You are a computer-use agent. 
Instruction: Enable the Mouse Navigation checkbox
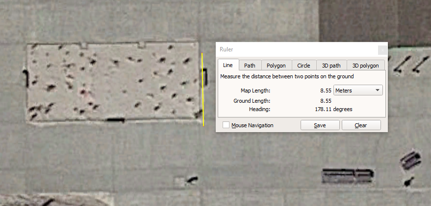tap(226, 125)
